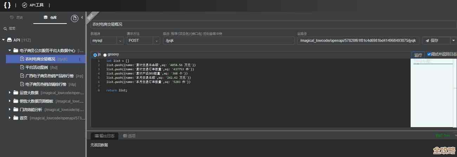Switch to the 仓库 tab

(50, 17)
